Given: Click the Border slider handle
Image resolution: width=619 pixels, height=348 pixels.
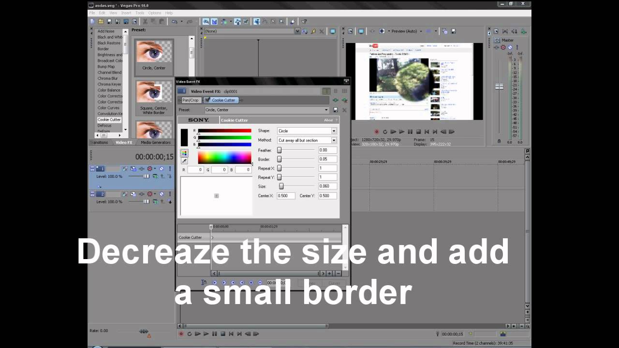Looking at the screenshot, I should 279,159.
